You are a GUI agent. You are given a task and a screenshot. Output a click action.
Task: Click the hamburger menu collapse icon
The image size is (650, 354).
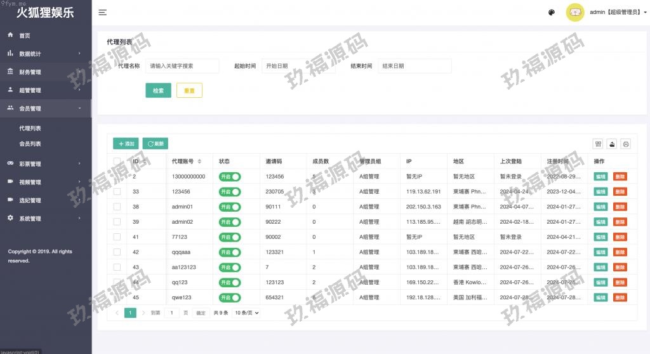pos(102,12)
